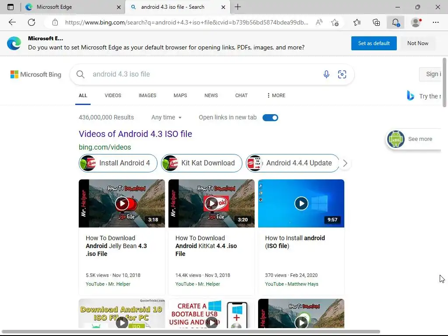Click the How To Download Android Jelly Bean title

point(116,246)
